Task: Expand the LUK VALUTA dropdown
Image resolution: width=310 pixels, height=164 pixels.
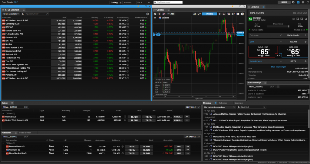Action: [x=198, y=137]
